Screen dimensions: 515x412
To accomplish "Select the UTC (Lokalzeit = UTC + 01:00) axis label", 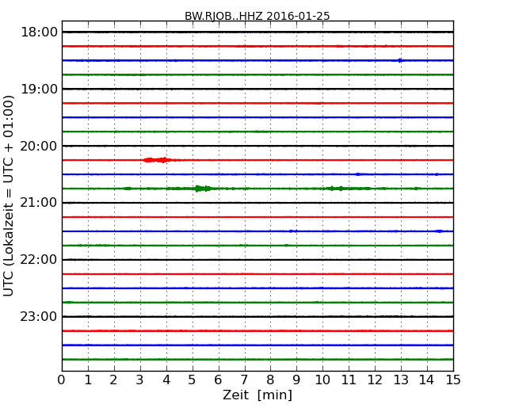I will pos(8,196).
